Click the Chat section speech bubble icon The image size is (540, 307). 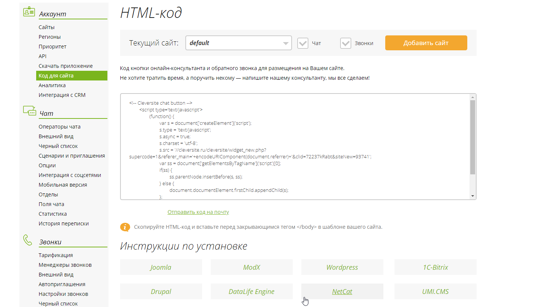point(29,111)
